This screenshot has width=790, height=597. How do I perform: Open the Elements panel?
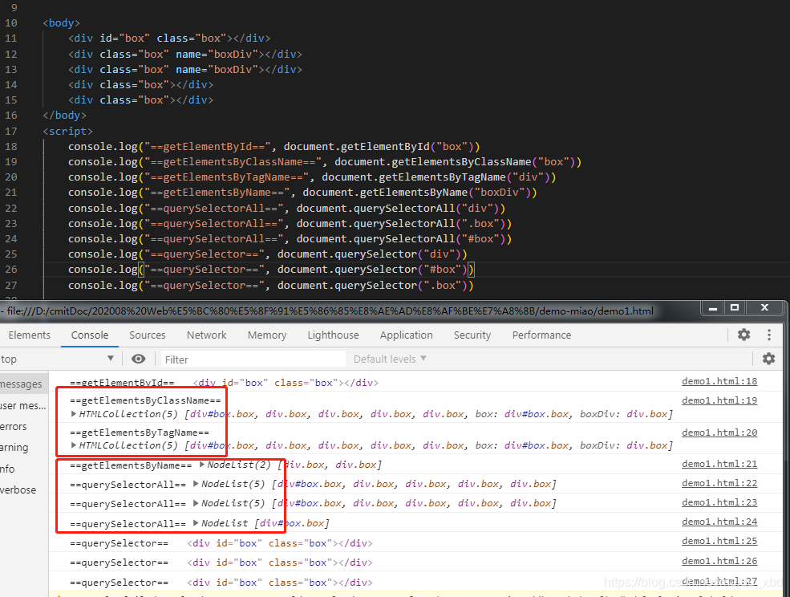click(30, 335)
